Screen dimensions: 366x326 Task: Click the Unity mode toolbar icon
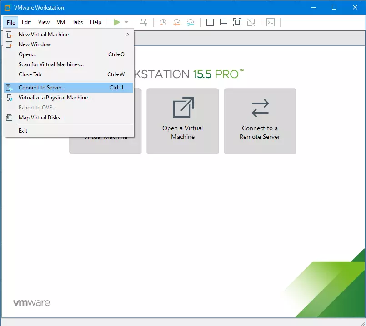(251, 22)
